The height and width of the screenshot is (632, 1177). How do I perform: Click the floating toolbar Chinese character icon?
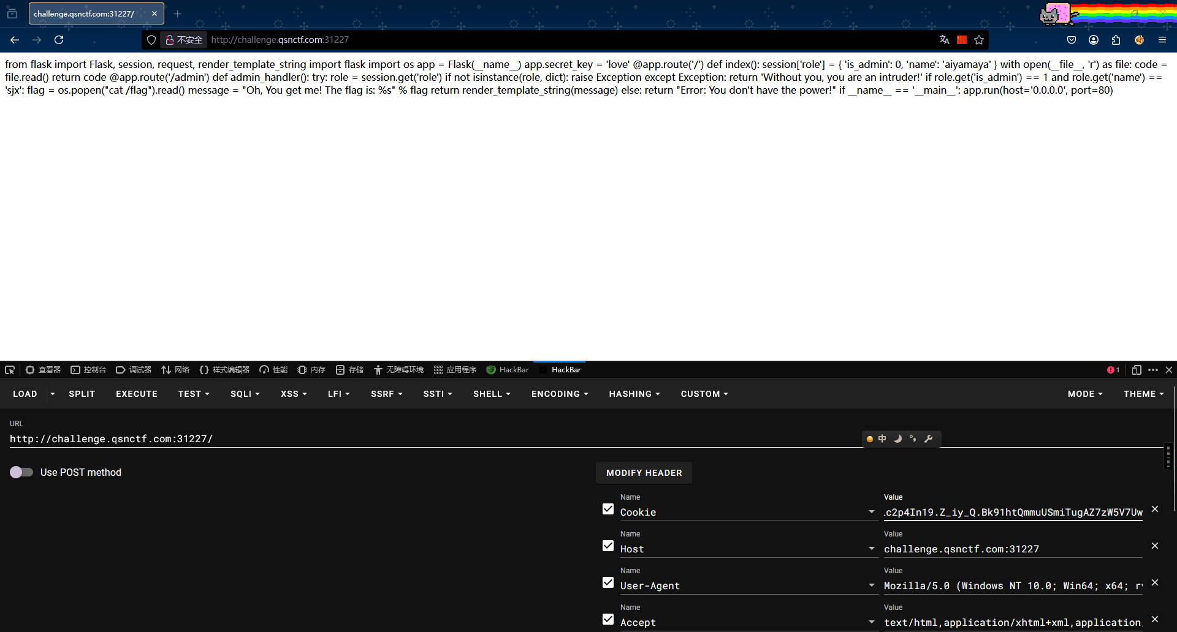click(x=882, y=438)
